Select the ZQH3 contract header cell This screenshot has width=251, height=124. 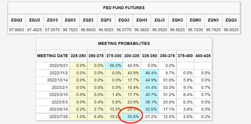[x=142, y=20]
